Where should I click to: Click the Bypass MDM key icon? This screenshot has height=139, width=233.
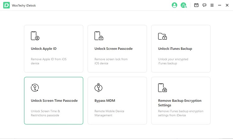pos(98,88)
